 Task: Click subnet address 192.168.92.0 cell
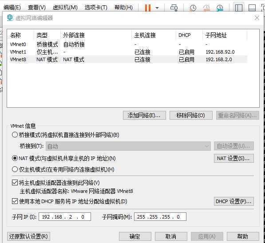(x=220, y=52)
